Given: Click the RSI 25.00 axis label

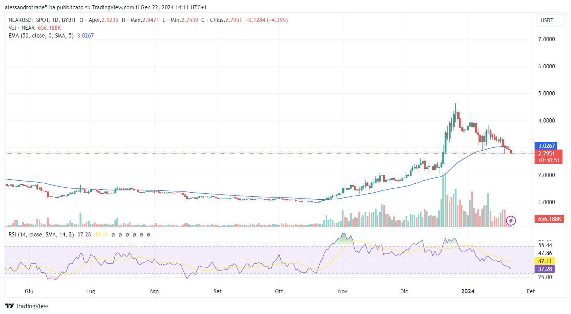Looking at the screenshot, I should [x=545, y=277].
